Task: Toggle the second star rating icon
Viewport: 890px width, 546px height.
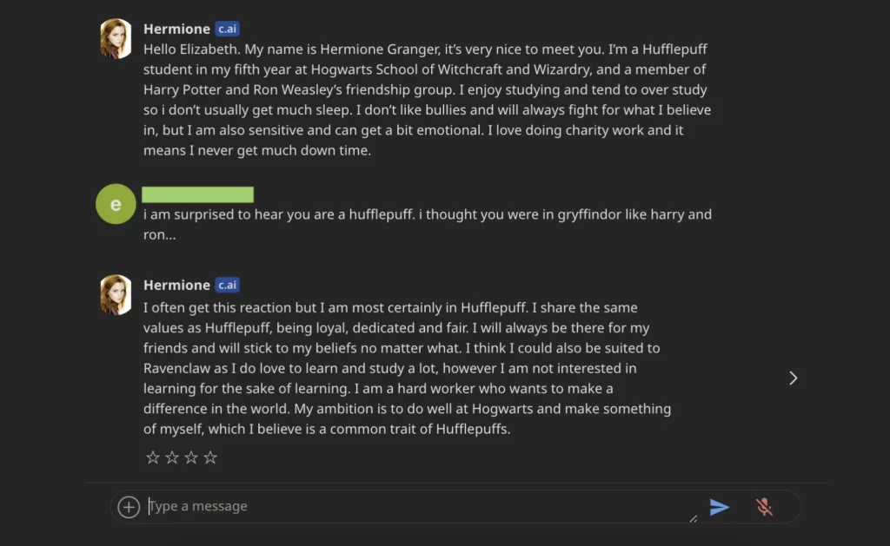Action: [171, 457]
